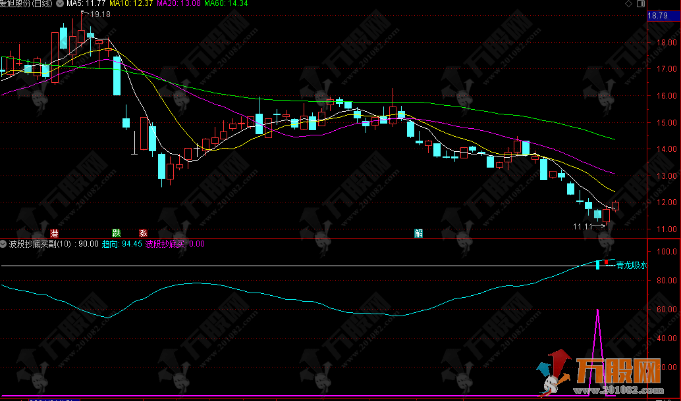
Task: Click the 解 marker below the chart
Action: pos(419,233)
